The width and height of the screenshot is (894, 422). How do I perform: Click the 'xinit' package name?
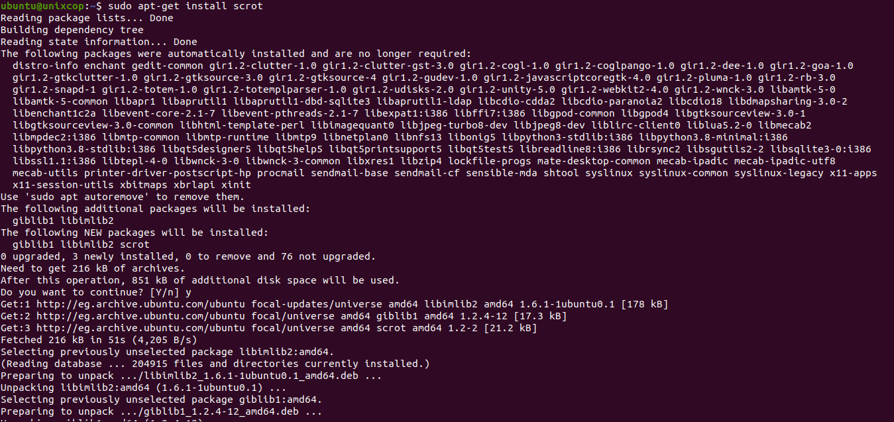pos(236,185)
